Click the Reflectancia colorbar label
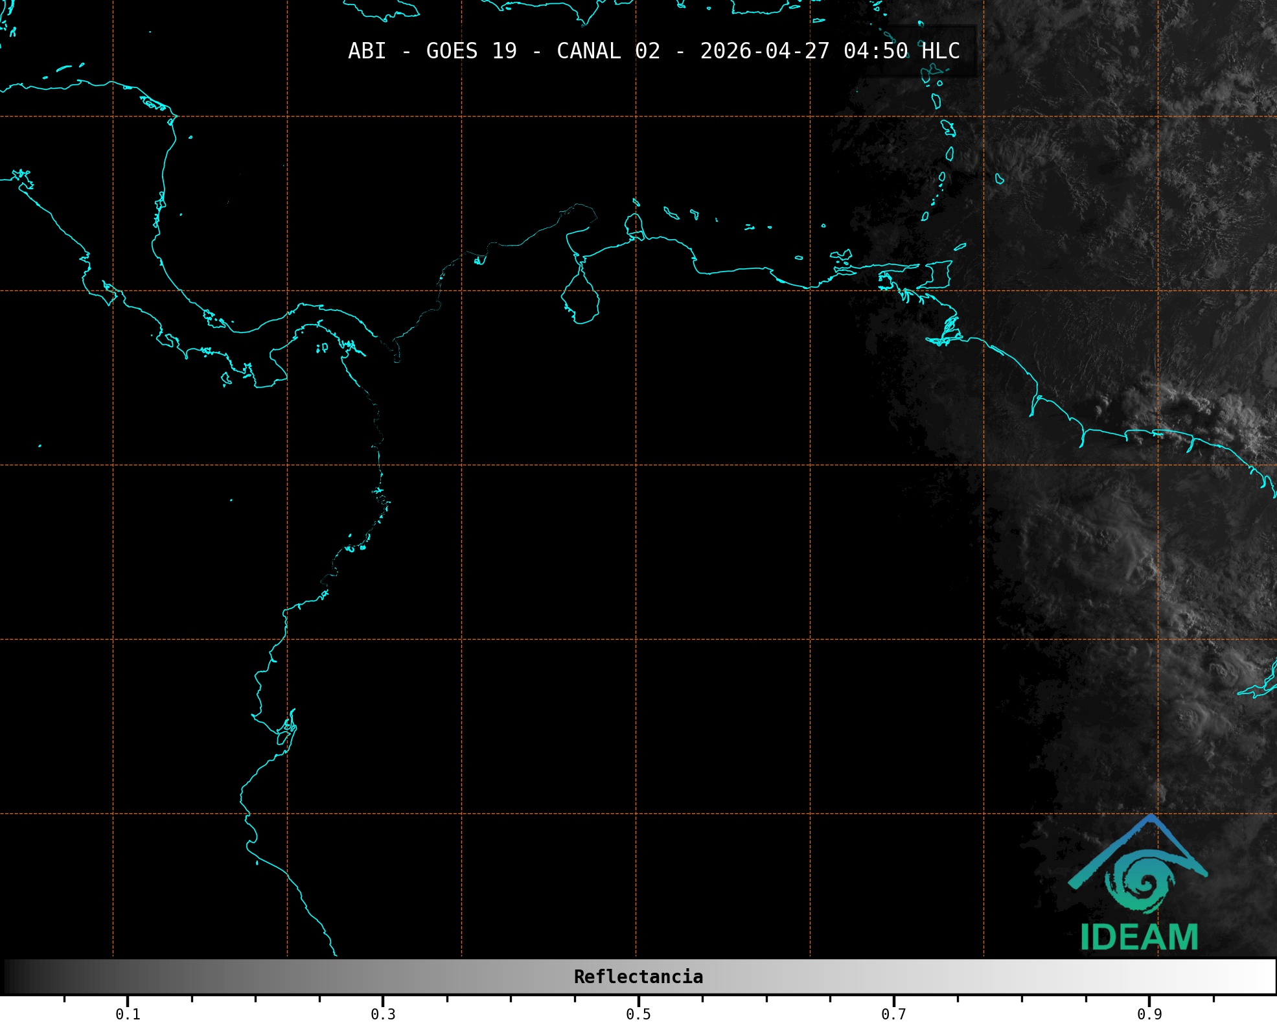Viewport: 1277px width, 1022px height. tap(638, 977)
